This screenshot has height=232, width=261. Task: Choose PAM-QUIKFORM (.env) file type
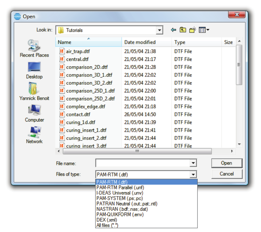(x=147, y=214)
